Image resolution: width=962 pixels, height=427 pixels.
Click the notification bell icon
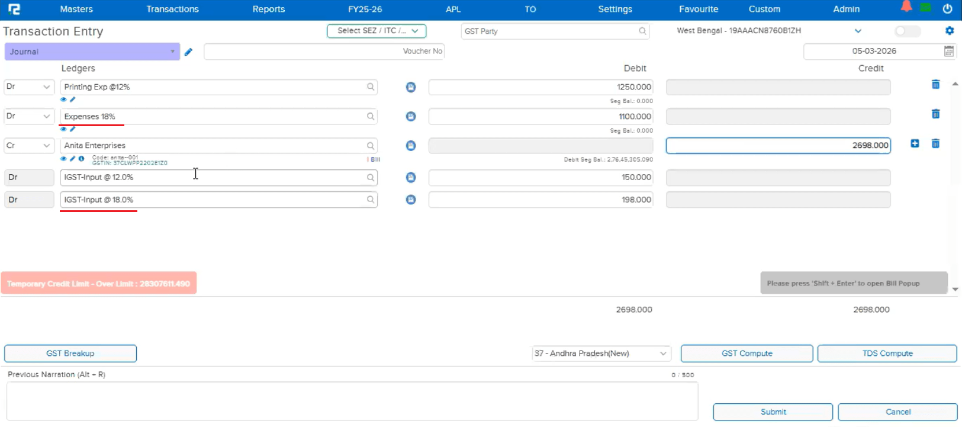coord(906,7)
